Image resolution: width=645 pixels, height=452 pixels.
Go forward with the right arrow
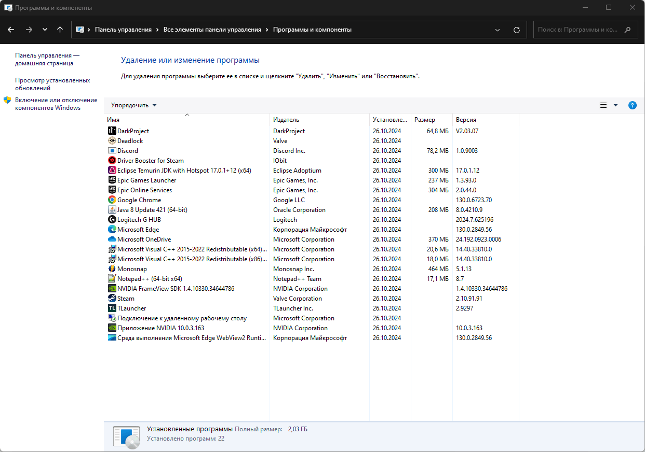(x=29, y=30)
